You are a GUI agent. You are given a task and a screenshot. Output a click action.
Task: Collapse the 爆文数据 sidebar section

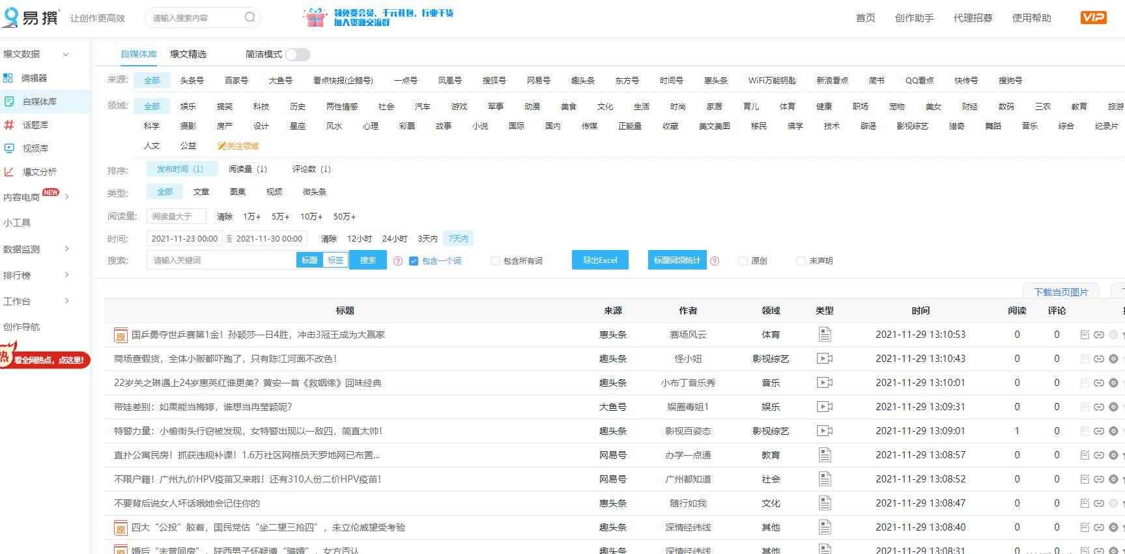tap(65, 54)
